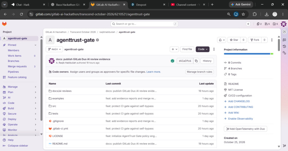288x151 pixels.
Task: Fork the agenttrust-gate project
Action: [x=255, y=40]
